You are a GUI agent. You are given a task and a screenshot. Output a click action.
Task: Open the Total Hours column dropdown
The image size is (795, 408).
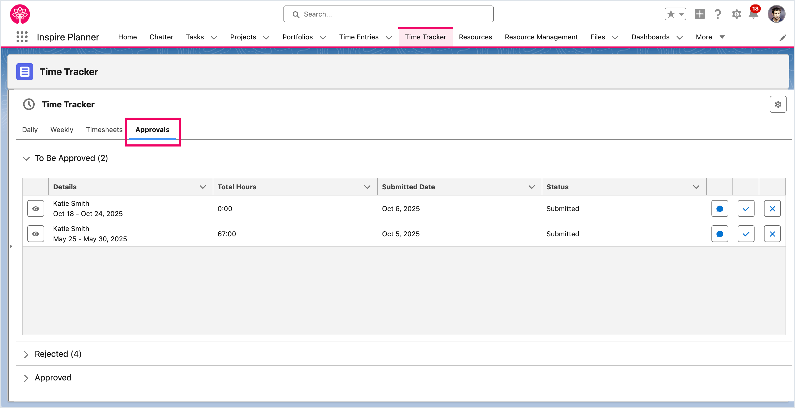(367, 187)
